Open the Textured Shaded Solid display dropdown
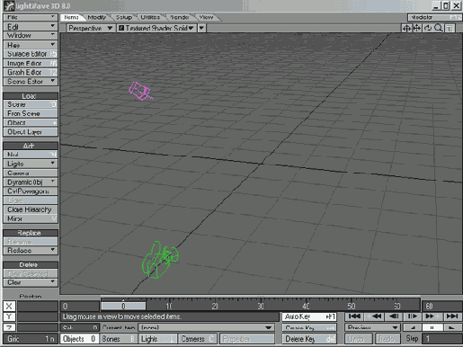463x347 pixels. point(156,28)
